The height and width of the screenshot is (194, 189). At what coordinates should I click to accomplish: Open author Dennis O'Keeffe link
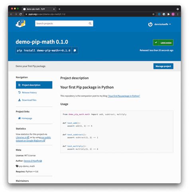click(x=33, y=161)
